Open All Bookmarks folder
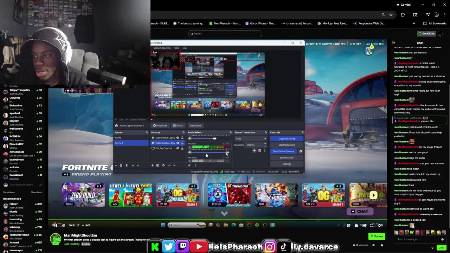Screen dimensions: 450x253 [435, 24]
